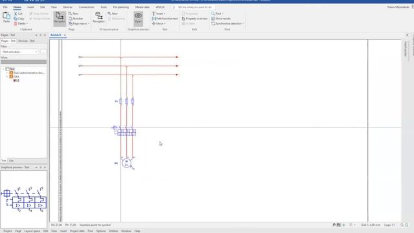Switch to the Master data ribbon tab
The height and width of the screenshot is (233, 414).
pyautogui.click(x=142, y=7)
